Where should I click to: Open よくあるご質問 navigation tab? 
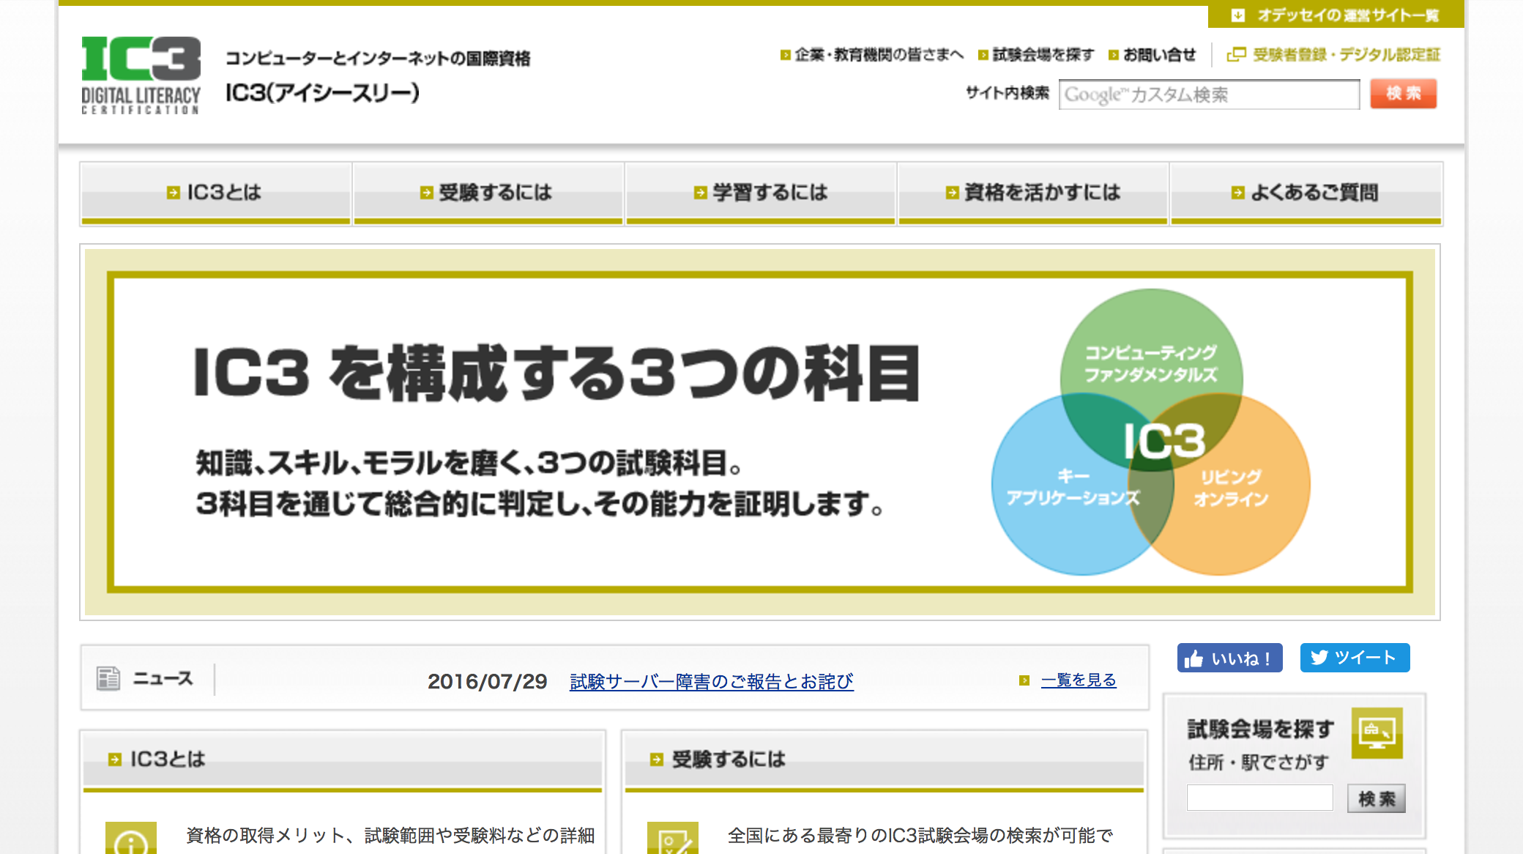click(x=1306, y=193)
